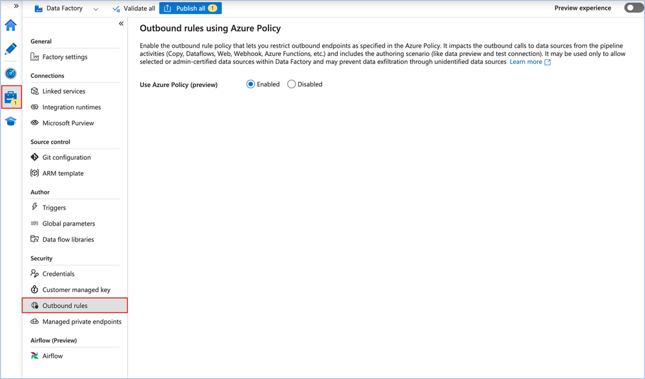Expand the left navigation rail chevrons

(x=16, y=6)
